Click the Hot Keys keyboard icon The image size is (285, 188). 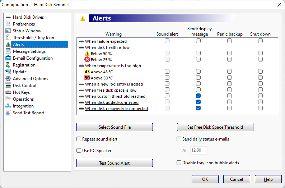click(x=8, y=92)
